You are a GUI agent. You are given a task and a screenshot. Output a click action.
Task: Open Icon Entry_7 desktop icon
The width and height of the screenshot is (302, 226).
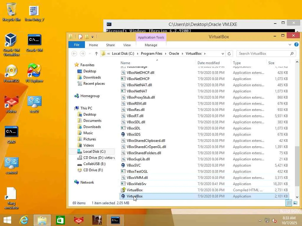click(34, 13)
